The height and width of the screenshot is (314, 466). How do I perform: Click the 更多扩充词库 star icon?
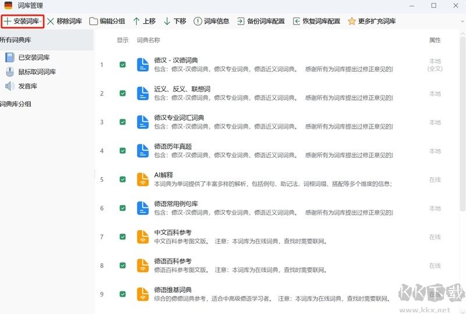(352, 21)
